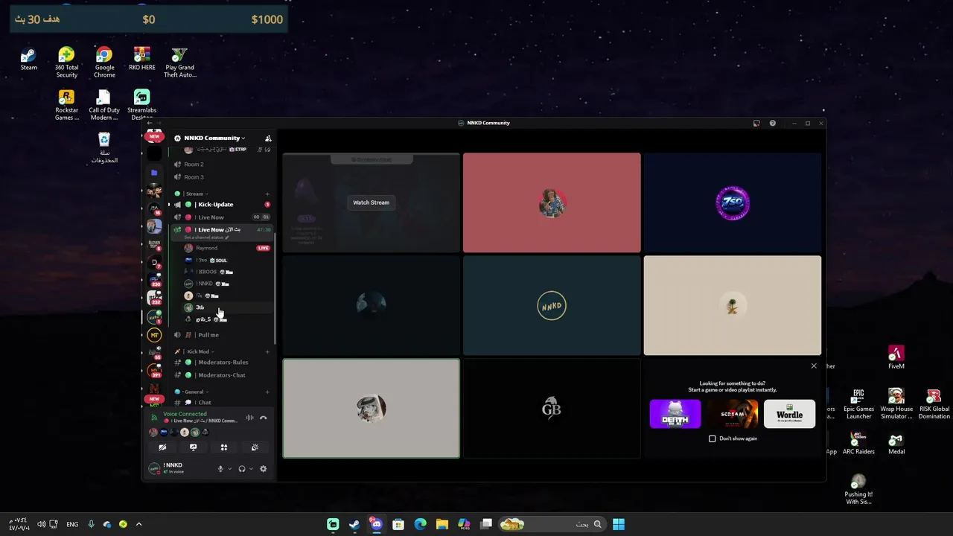Click the ! NNKD user profile panel

(179, 468)
